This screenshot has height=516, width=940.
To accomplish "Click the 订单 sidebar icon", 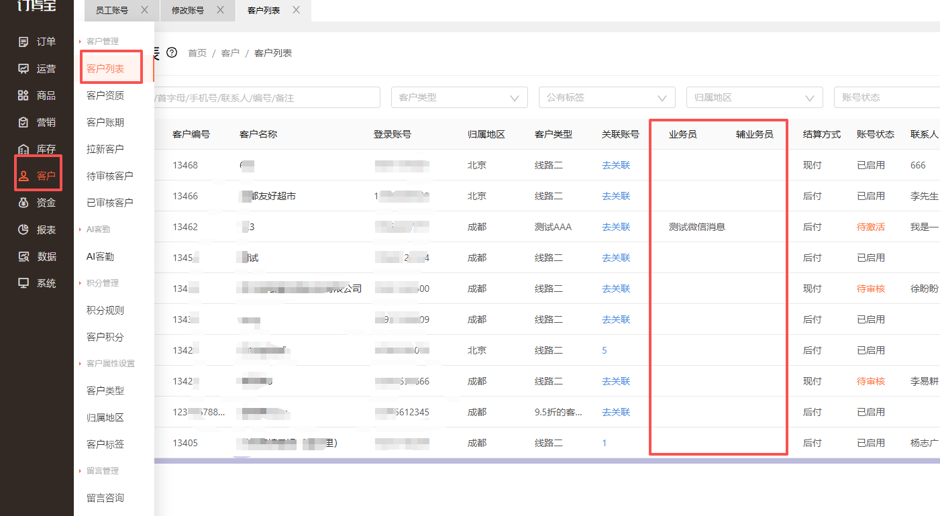I will pos(23,42).
